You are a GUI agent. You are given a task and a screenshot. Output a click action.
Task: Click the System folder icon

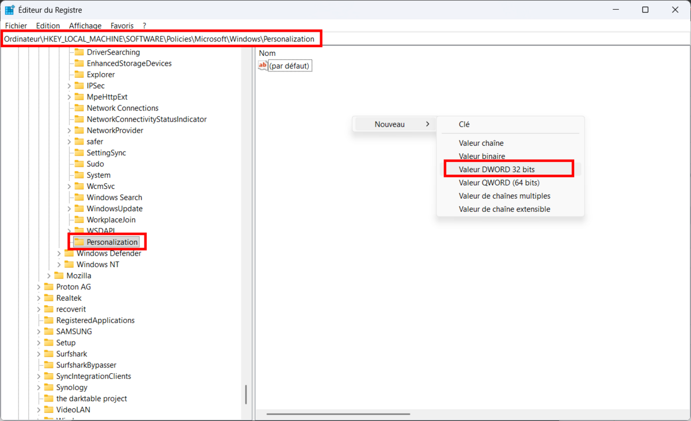[x=79, y=175]
